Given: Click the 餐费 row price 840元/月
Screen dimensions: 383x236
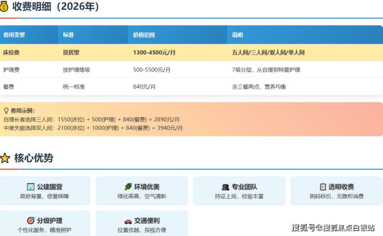Looking at the screenshot, I should point(144,87).
